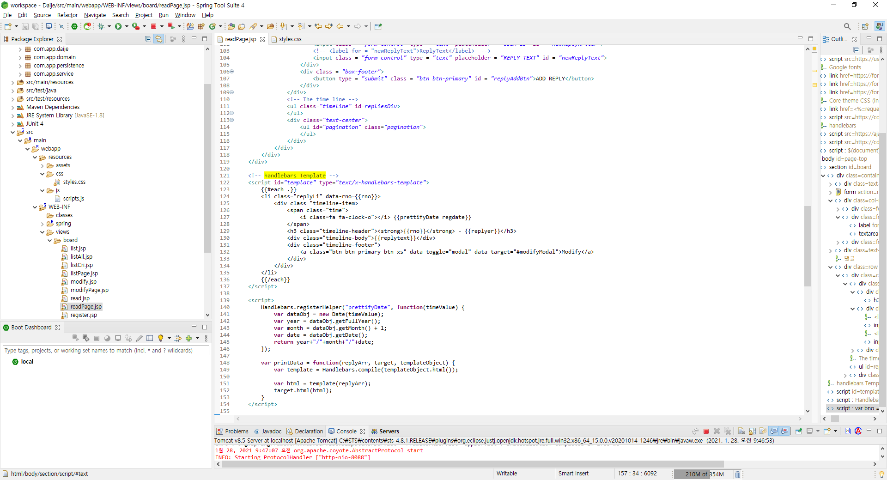Toggle show console on standard output
The height and width of the screenshot is (480, 887).
point(774,431)
